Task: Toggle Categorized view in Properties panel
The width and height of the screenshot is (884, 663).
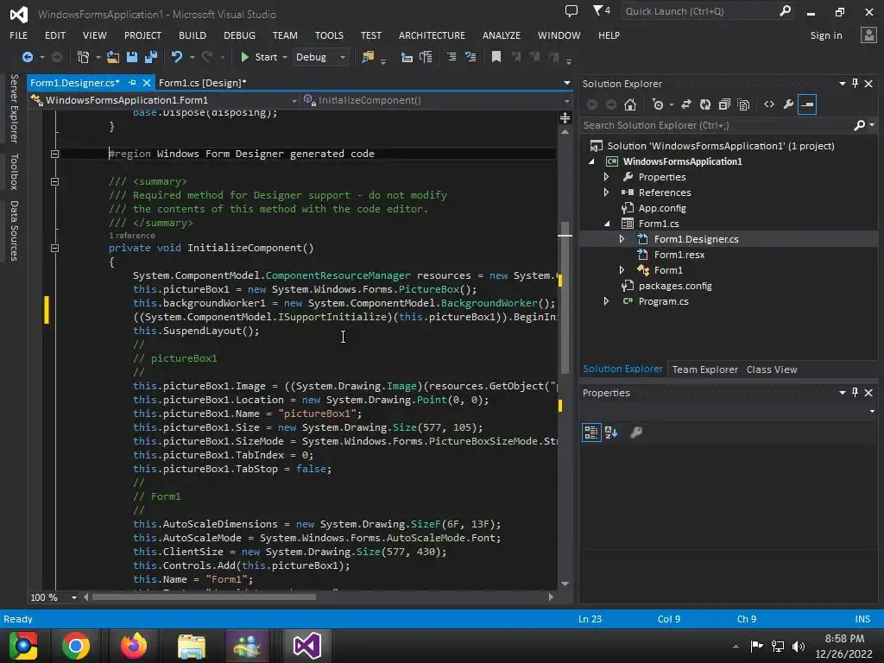Action: [x=591, y=433]
